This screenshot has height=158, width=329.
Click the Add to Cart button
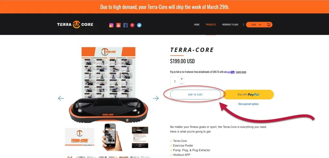tap(195, 95)
